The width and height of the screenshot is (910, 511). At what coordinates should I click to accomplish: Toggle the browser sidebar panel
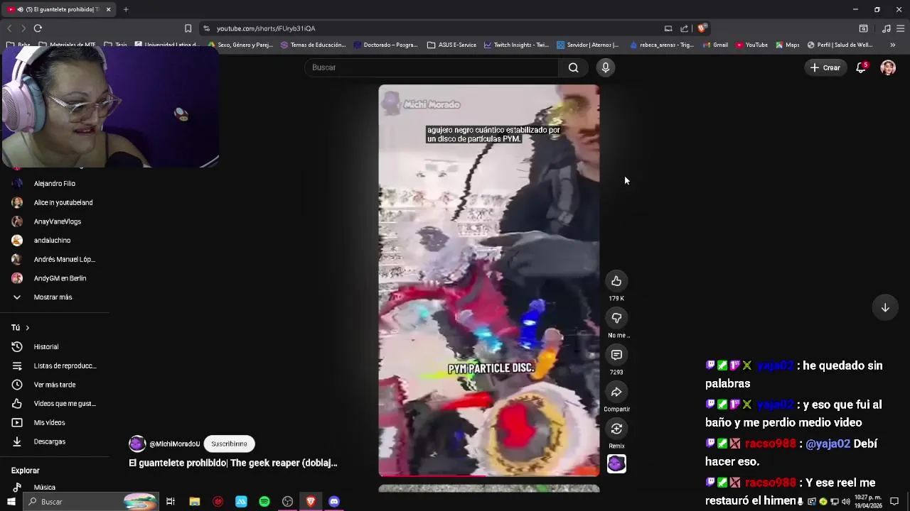click(863, 28)
